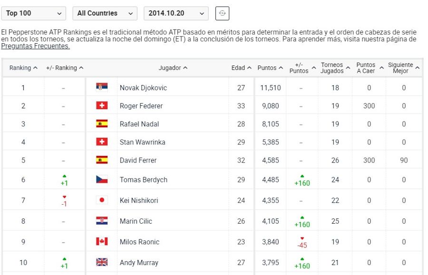Open the Top 100 dropdown
The image size is (428, 275).
33,13
